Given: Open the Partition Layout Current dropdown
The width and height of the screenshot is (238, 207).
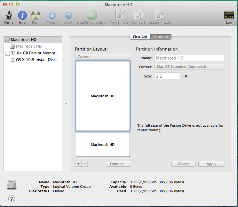Looking at the screenshot, I should click(103, 57).
